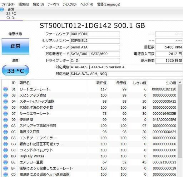The height and width of the screenshot is (177, 183).
Task: Select the スピンアップ時間 row name
Action: (x=33, y=95)
